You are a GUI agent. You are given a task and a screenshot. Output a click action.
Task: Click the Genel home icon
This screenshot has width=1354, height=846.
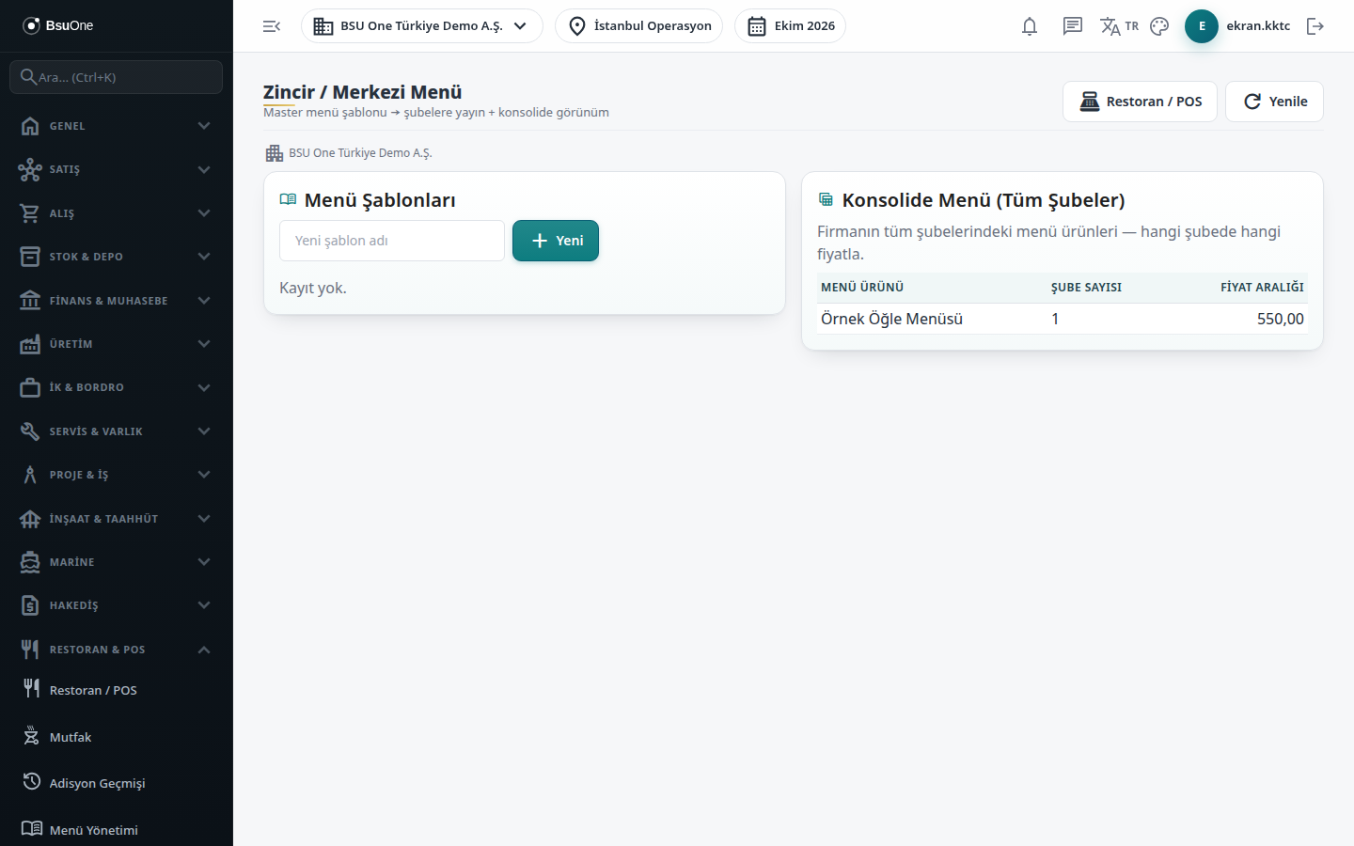coord(30,126)
